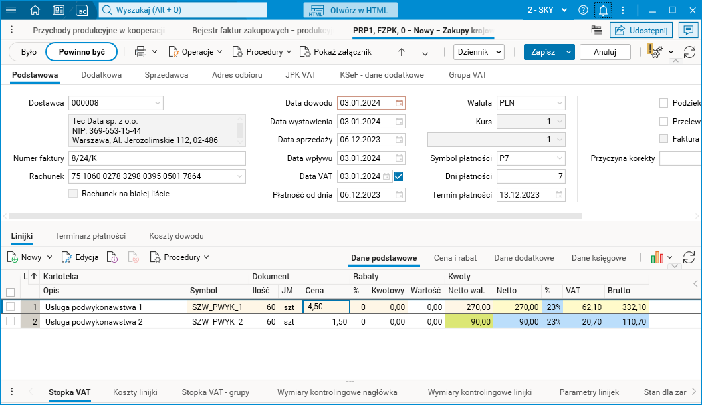702x405 pixels.
Task: Click the Anuluj button
Action: [x=605, y=52]
